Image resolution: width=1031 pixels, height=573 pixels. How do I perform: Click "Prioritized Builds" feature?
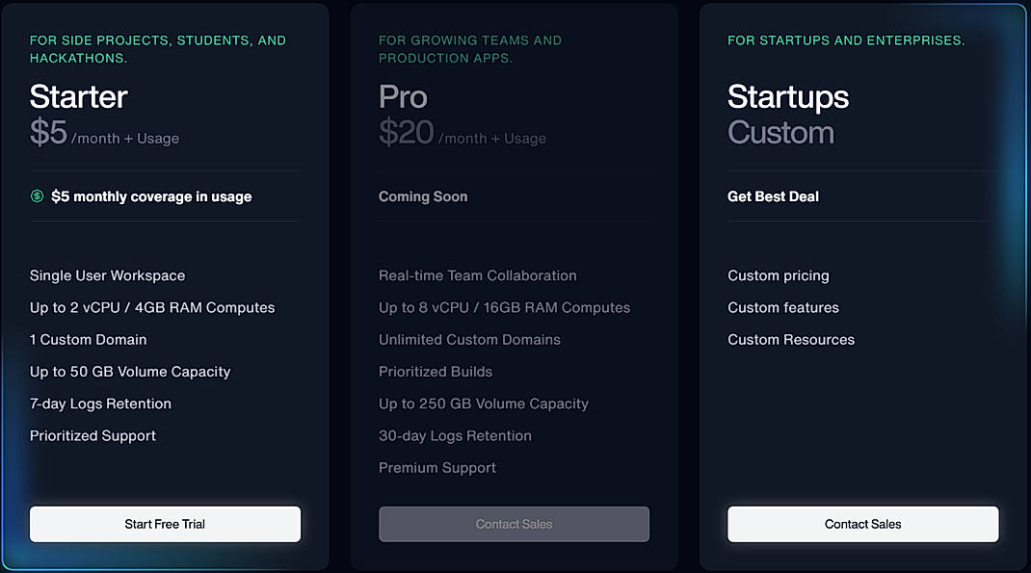point(436,372)
